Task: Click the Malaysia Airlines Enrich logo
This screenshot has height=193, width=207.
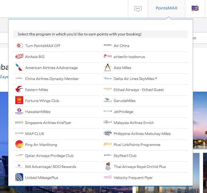Action: tap(108, 122)
